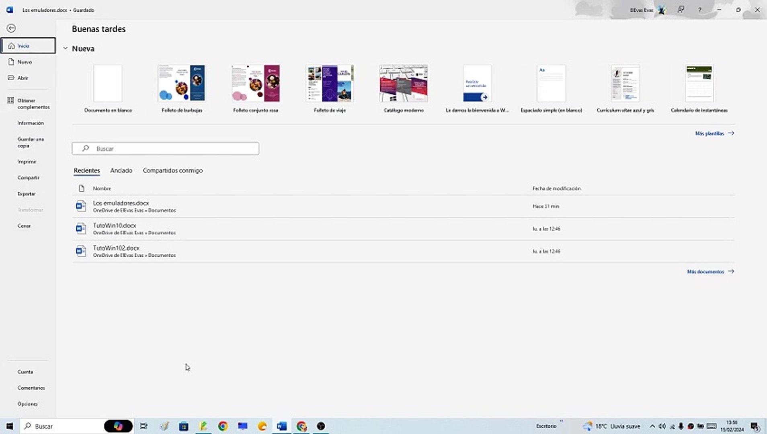Image resolution: width=767 pixels, height=434 pixels.
Task: Open the ElEvas Evas account profile
Action: pyautogui.click(x=648, y=10)
